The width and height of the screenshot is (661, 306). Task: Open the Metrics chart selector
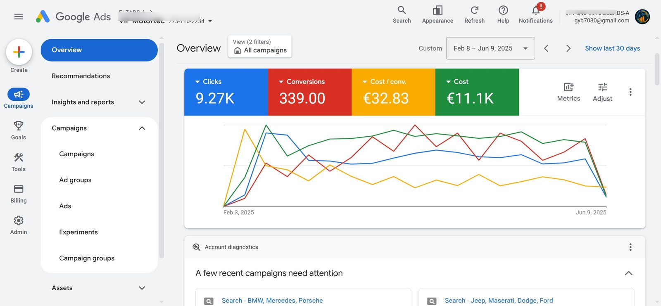click(568, 92)
